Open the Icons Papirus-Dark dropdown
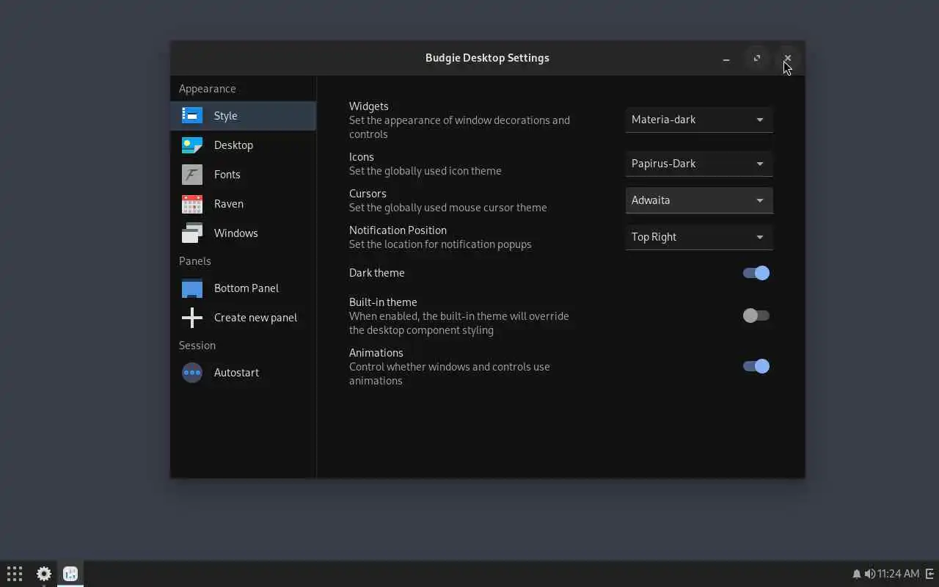 [x=699, y=164]
